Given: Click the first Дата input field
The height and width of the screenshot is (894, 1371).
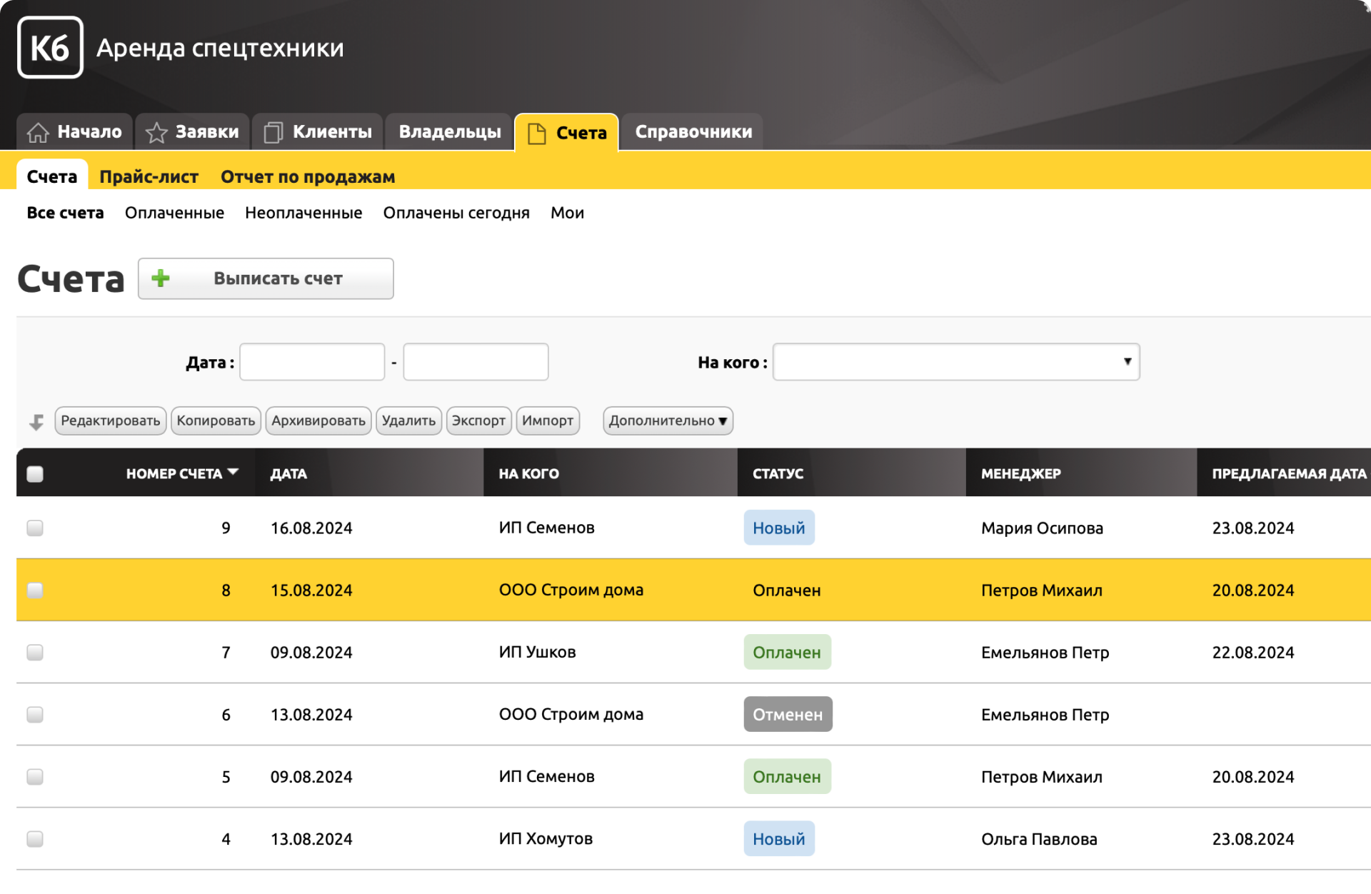Looking at the screenshot, I should click(312, 362).
